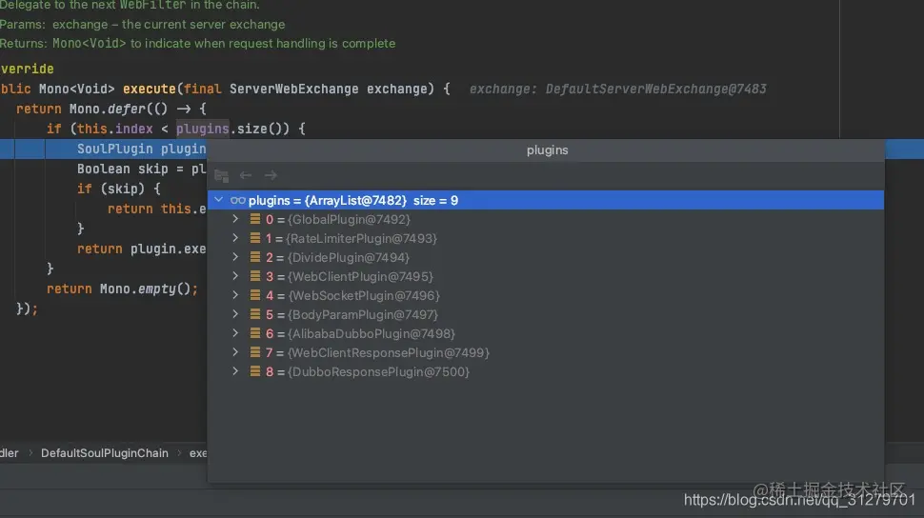Select the {WebClientResponsePlugin@7499} value text
Screen dimensions: 924x518
pyautogui.click(x=389, y=352)
